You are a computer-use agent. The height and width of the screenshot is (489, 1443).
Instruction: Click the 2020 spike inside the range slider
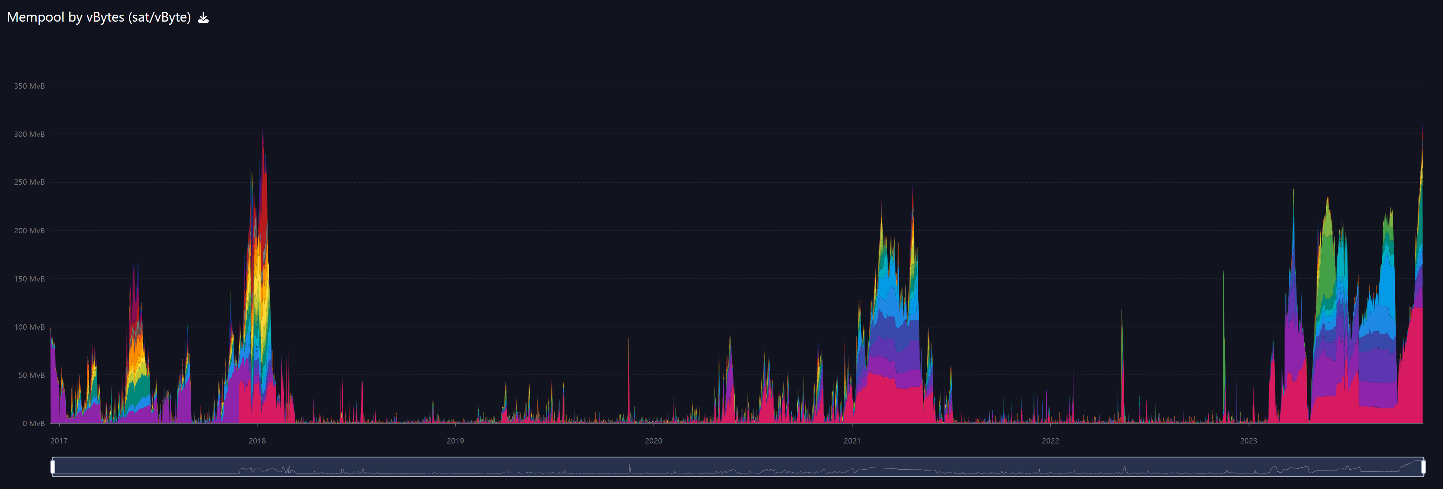coord(630,468)
